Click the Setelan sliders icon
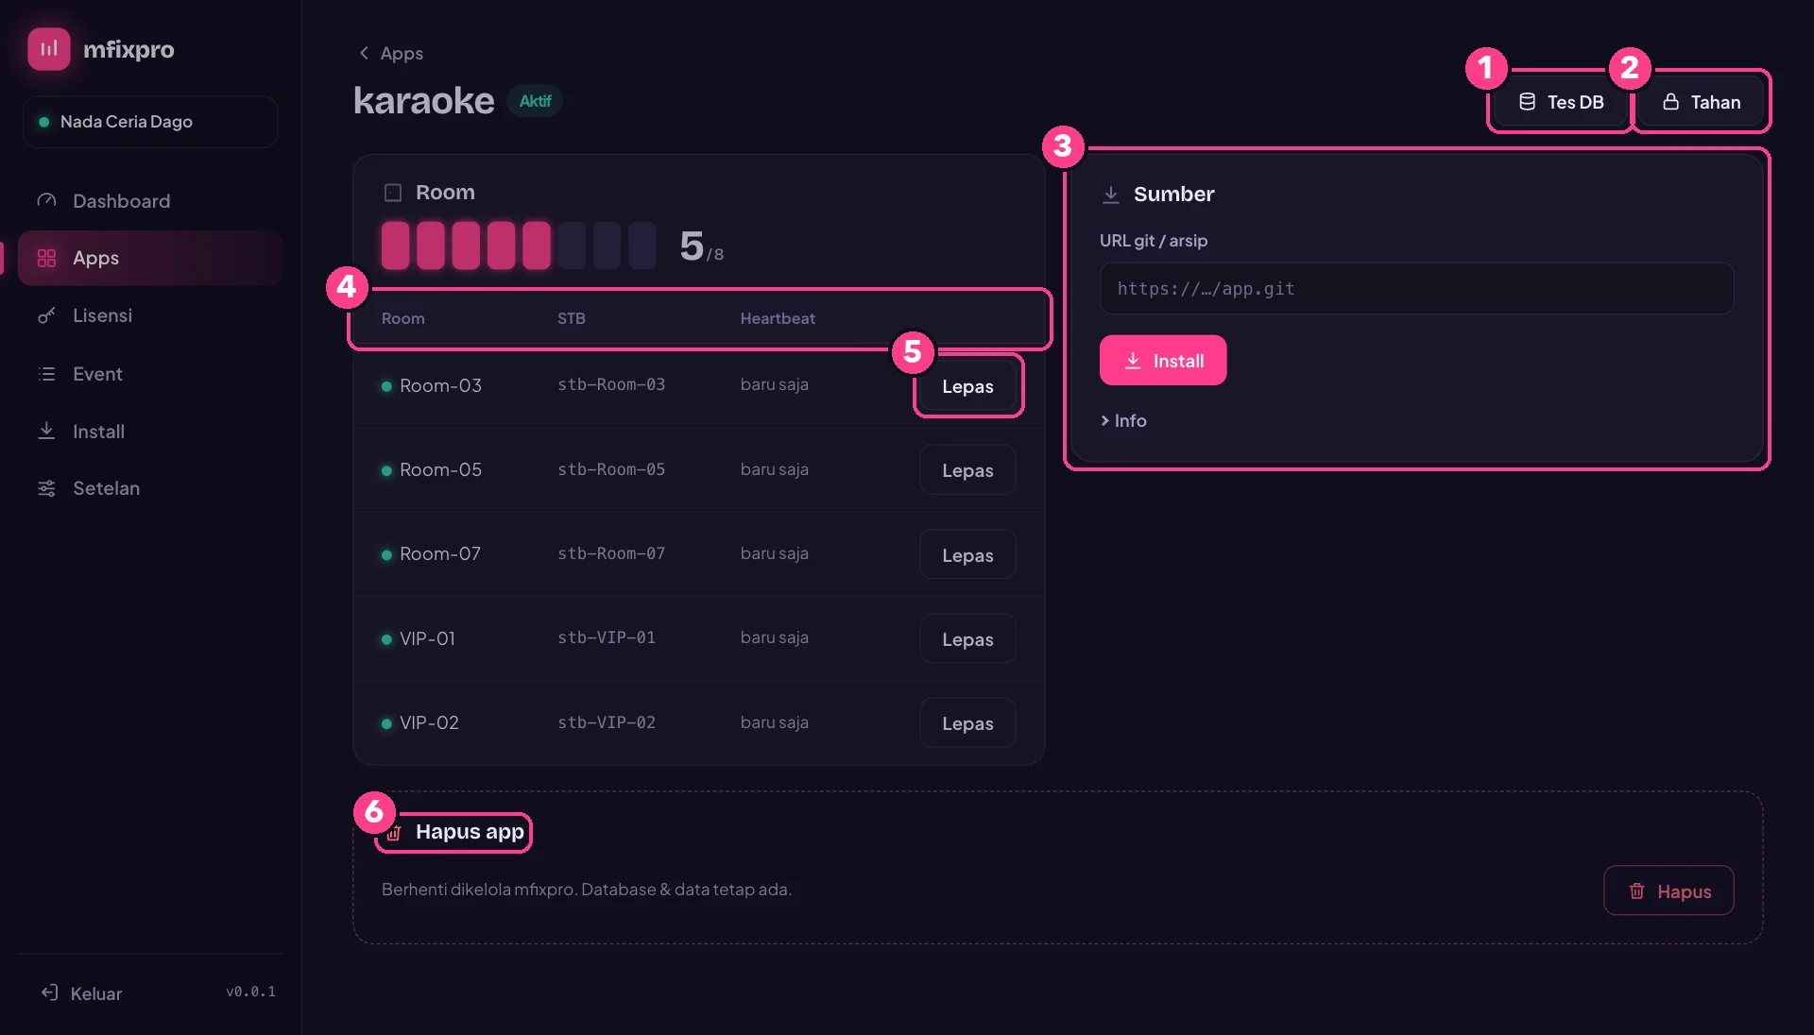 click(46, 488)
